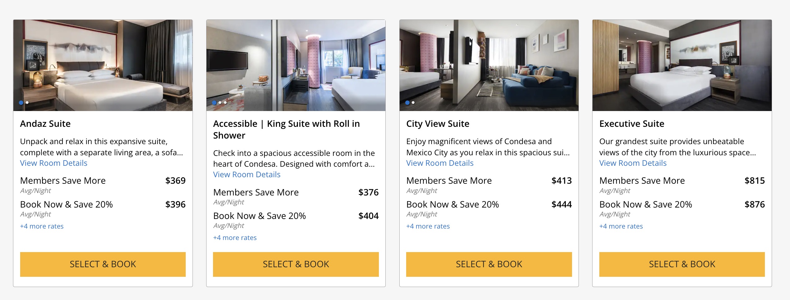790x300 pixels.
Task: View room details for Accessible King Suite
Action: [x=247, y=174]
